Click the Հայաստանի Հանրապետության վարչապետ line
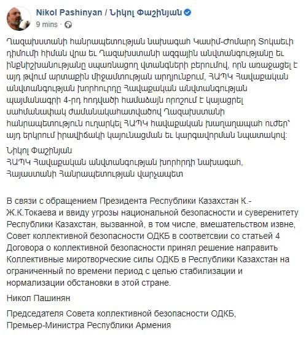 click(x=95, y=174)
